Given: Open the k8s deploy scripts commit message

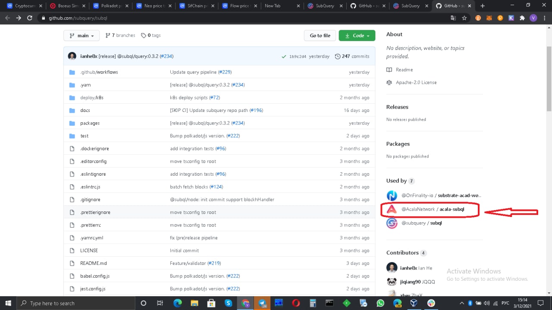Looking at the screenshot, I should pyautogui.click(x=188, y=98).
